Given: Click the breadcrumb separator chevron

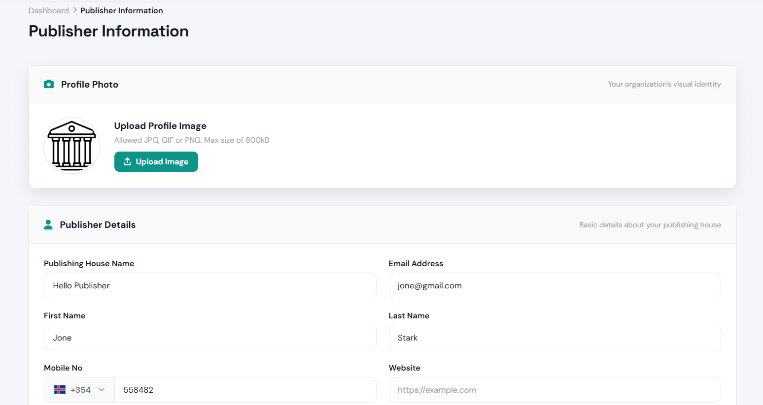Looking at the screenshot, I should click(x=75, y=10).
